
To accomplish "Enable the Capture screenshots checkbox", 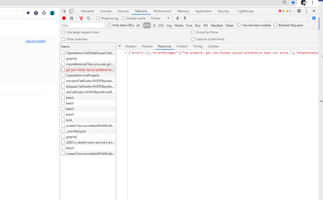I will 193,39.
